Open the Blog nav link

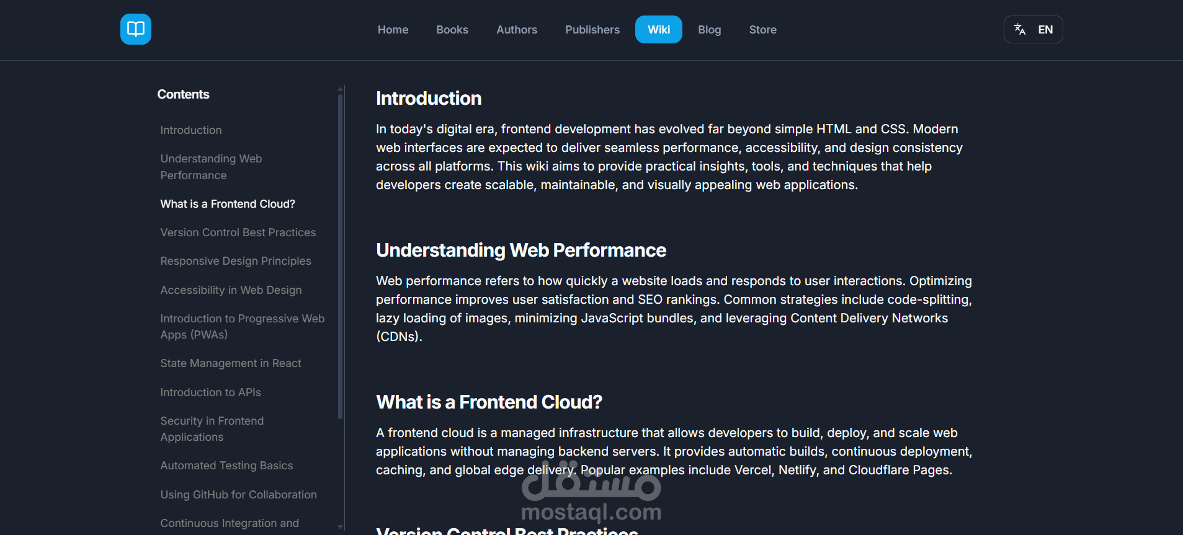click(709, 30)
